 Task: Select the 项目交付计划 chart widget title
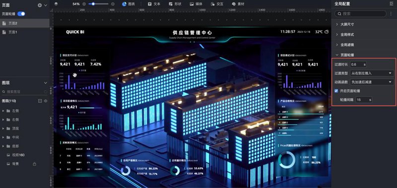(x=69, y=55)
